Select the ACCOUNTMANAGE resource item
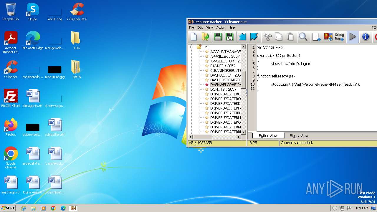 click(x=226, y=52)
